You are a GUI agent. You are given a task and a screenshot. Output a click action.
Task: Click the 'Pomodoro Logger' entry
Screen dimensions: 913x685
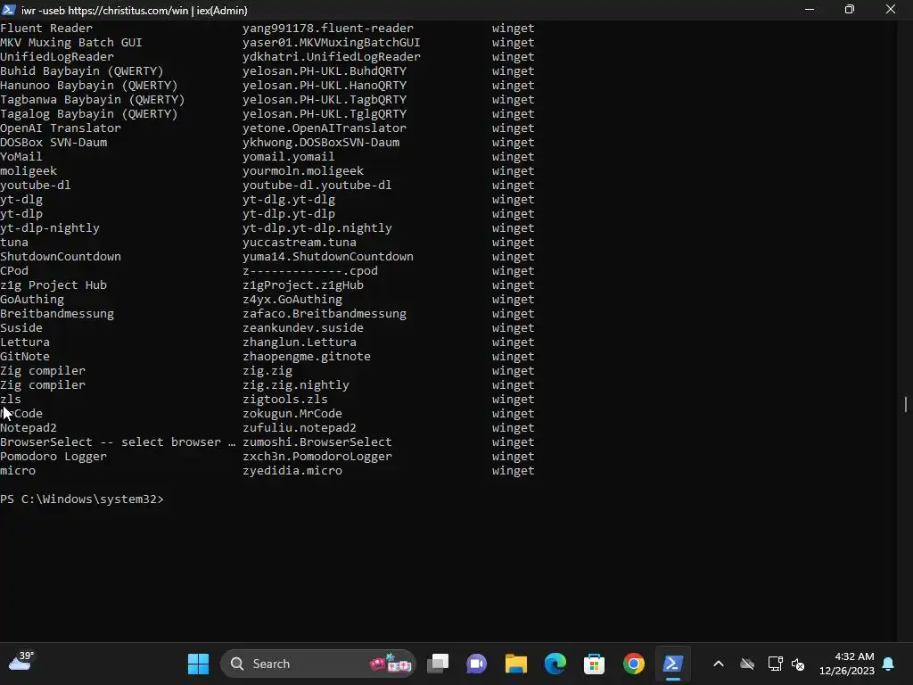53,456
